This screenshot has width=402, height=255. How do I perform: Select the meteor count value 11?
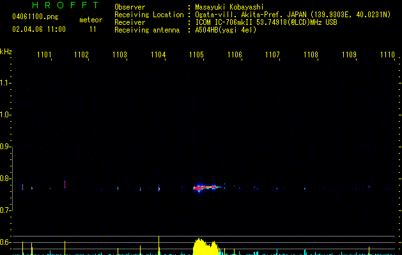(x=93, y=29)
